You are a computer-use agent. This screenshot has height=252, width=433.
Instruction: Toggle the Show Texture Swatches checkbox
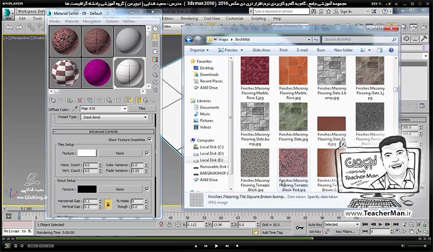(x=150, y=139)
